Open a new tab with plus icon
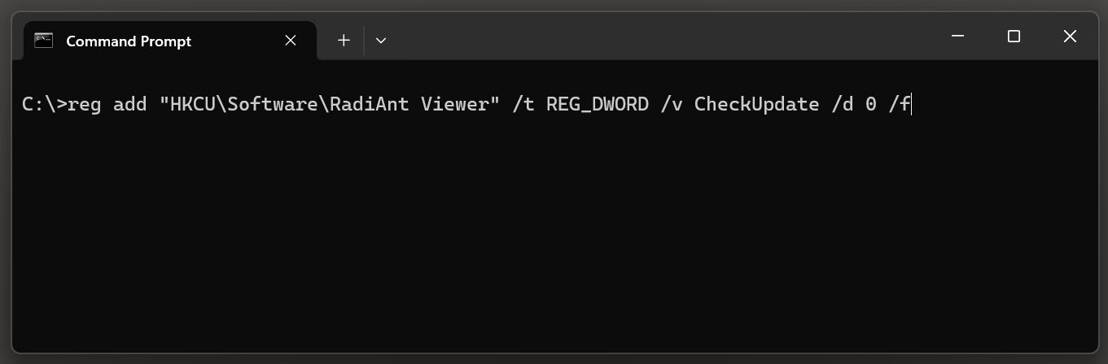 click(344, 40)
